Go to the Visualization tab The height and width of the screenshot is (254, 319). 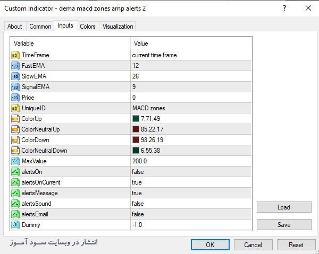pos(118,27)
